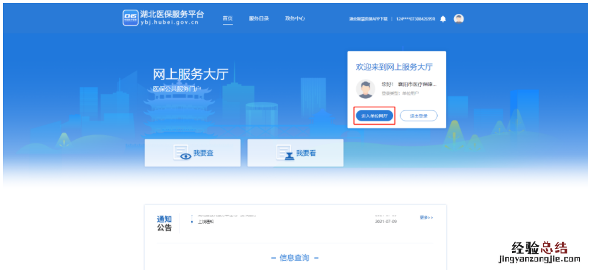Image resolution: width=589 pixels, height=270 pixels.
Task: Click 湖北医保服务平台 title text
Action: pos(172,14)
